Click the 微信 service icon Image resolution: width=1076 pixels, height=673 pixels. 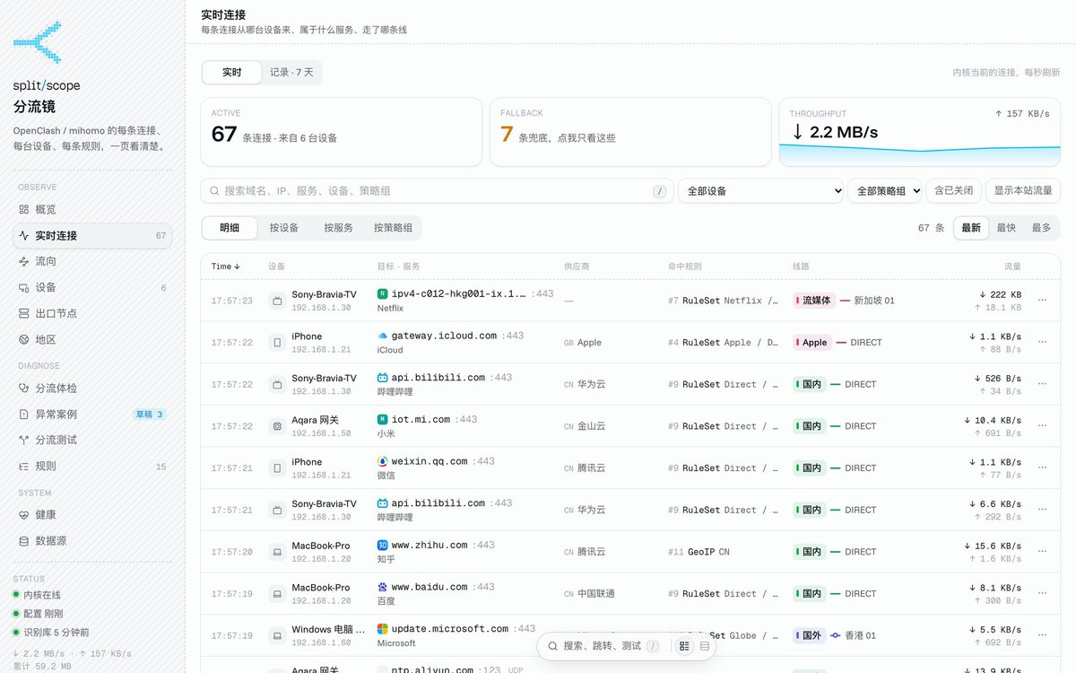[x=383, y=461]
